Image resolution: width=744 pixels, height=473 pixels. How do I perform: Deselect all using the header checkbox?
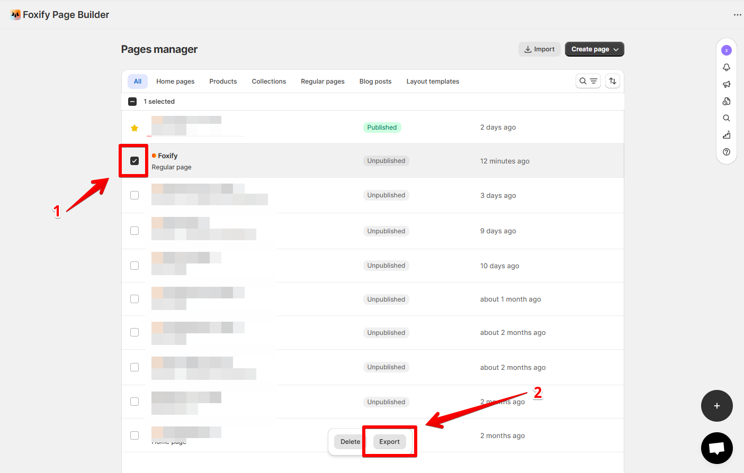tap(132, 102)
